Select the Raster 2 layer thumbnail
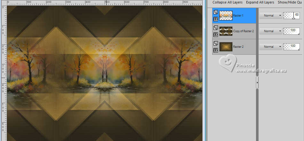Image resolution: width=304 pixels, height=141 pixels. tap(226, 47)
